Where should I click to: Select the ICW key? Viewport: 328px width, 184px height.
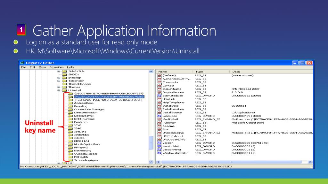pyautogui.click(x=78, y=125)
